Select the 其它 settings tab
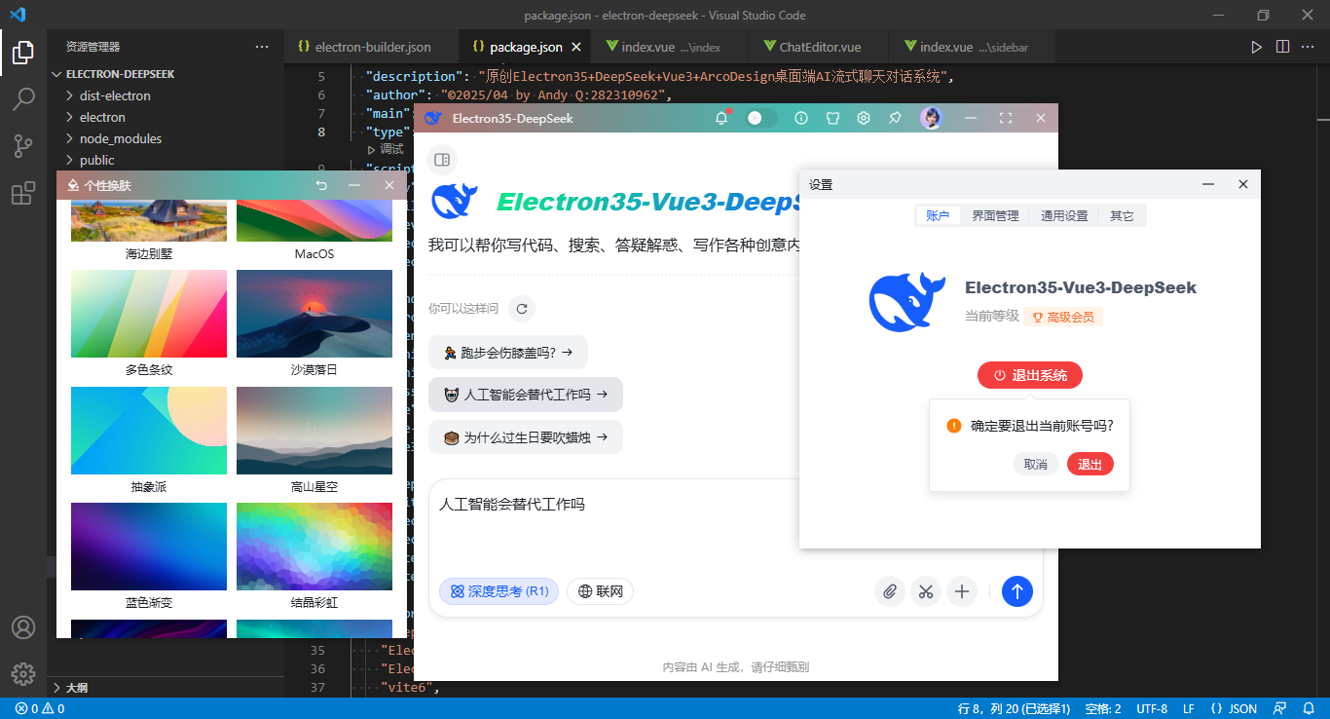This screenshot has height=719, width=1330. point(1122,216)
